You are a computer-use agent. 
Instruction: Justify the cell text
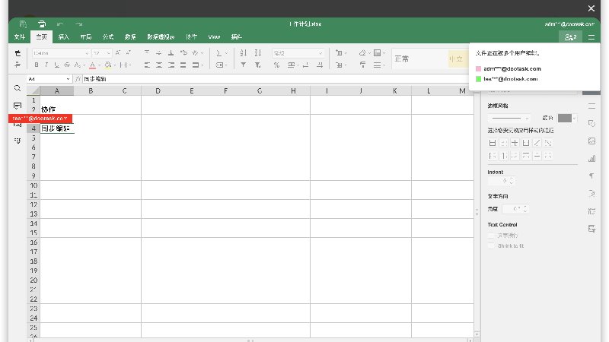[183, 65]
